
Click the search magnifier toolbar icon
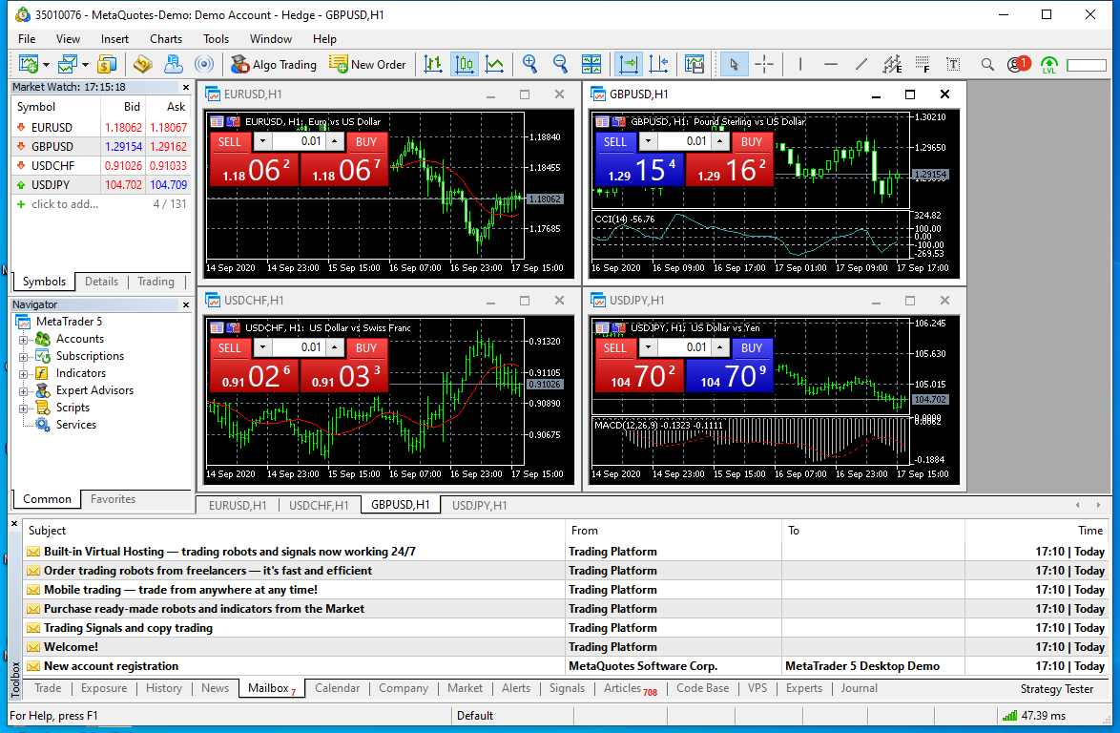click(x=987, y=64)
